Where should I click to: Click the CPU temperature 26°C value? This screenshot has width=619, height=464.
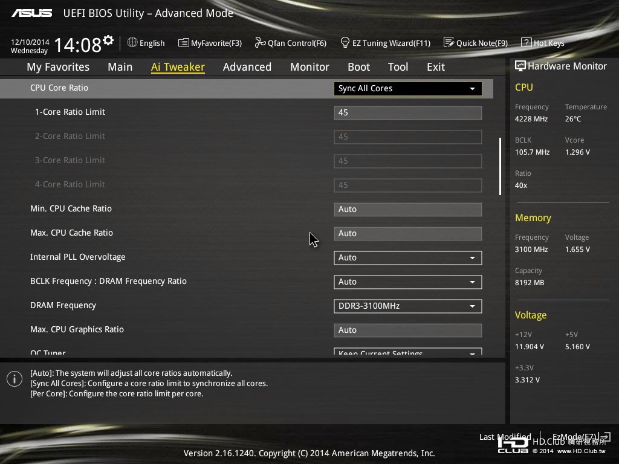point(573,119)
